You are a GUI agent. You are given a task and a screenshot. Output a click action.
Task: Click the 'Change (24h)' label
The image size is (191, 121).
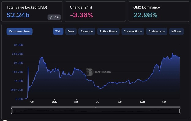tap(81, 7)
